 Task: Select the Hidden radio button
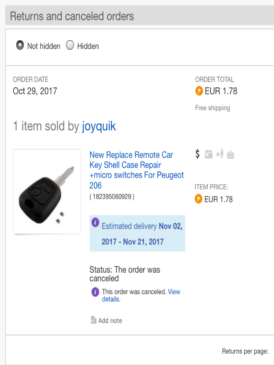pyautogui.click(x=70, y=45)
